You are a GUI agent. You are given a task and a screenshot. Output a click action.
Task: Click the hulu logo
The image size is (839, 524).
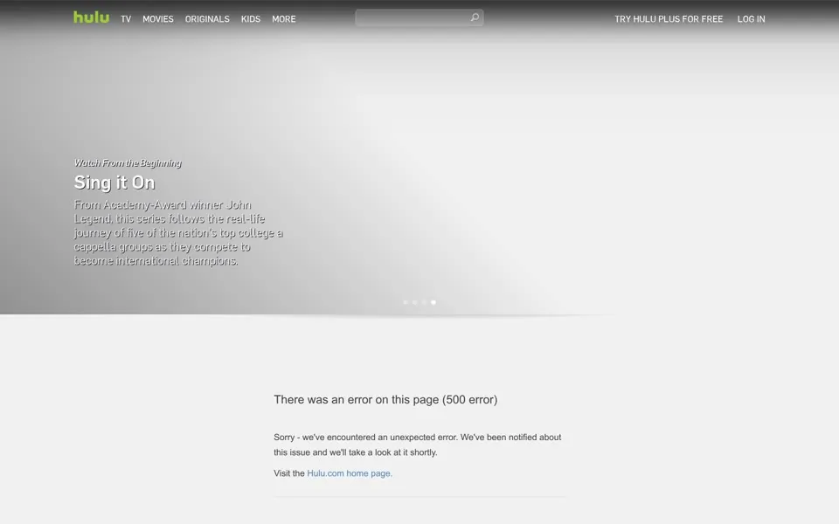tap(91, 17)
